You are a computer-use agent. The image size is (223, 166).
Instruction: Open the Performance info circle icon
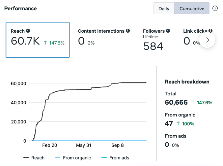point(215,8)
